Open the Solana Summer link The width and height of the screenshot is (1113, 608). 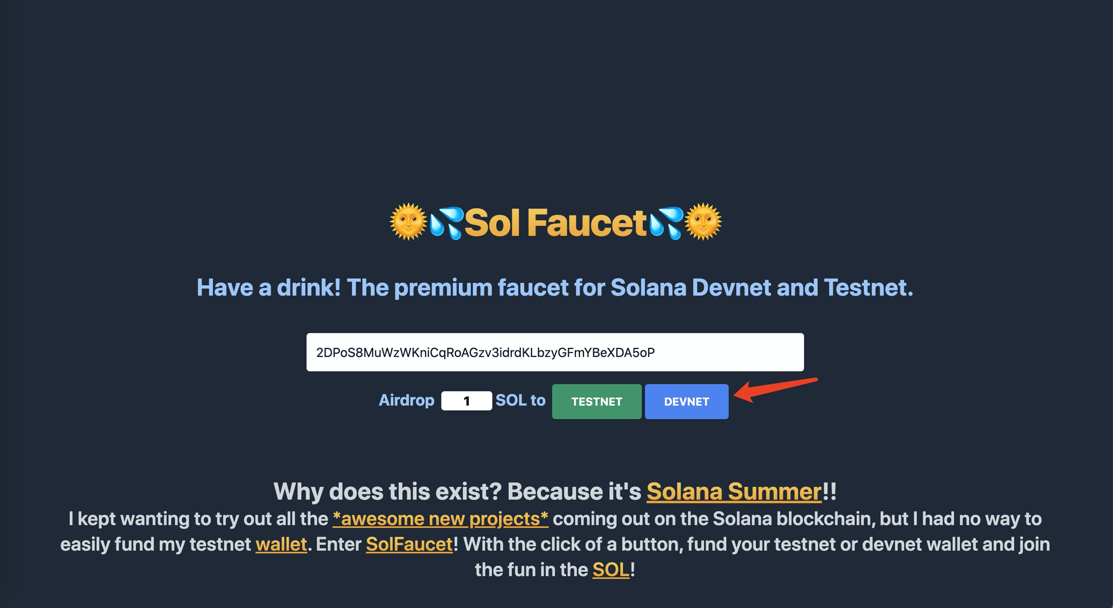(x=733, y=491)
